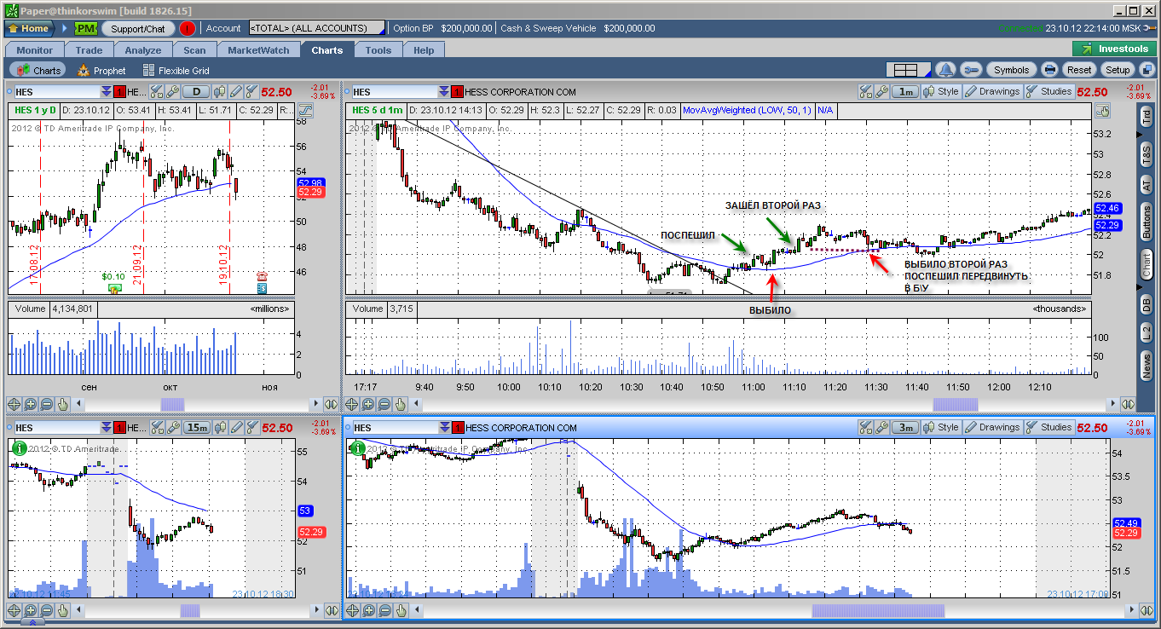Open the 3m timeframe selector
The height and width of the screenshot is (629, 1161).
pos(904,427)
